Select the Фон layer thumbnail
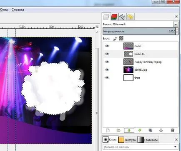Viewport: 181px width, 151px height. (128, 77)
